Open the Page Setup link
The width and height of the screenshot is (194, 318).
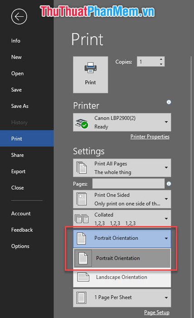157,313
